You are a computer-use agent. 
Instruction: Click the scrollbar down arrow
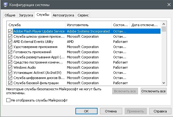click(164, 83)
